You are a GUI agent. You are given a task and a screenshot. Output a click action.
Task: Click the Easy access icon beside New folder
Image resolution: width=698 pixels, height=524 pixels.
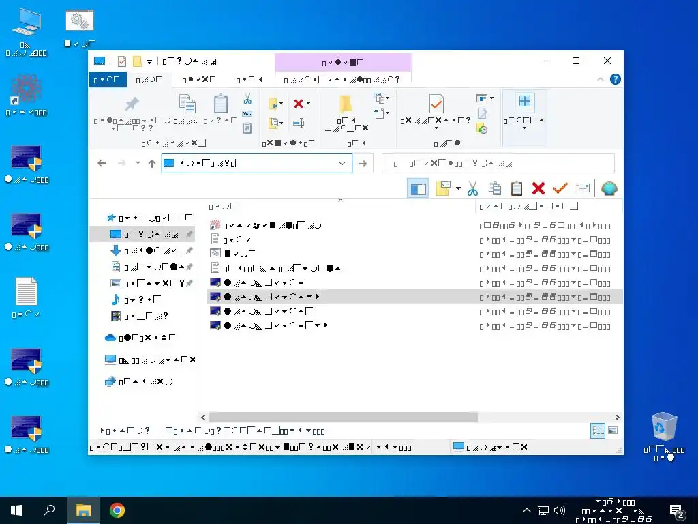[379, 113]
